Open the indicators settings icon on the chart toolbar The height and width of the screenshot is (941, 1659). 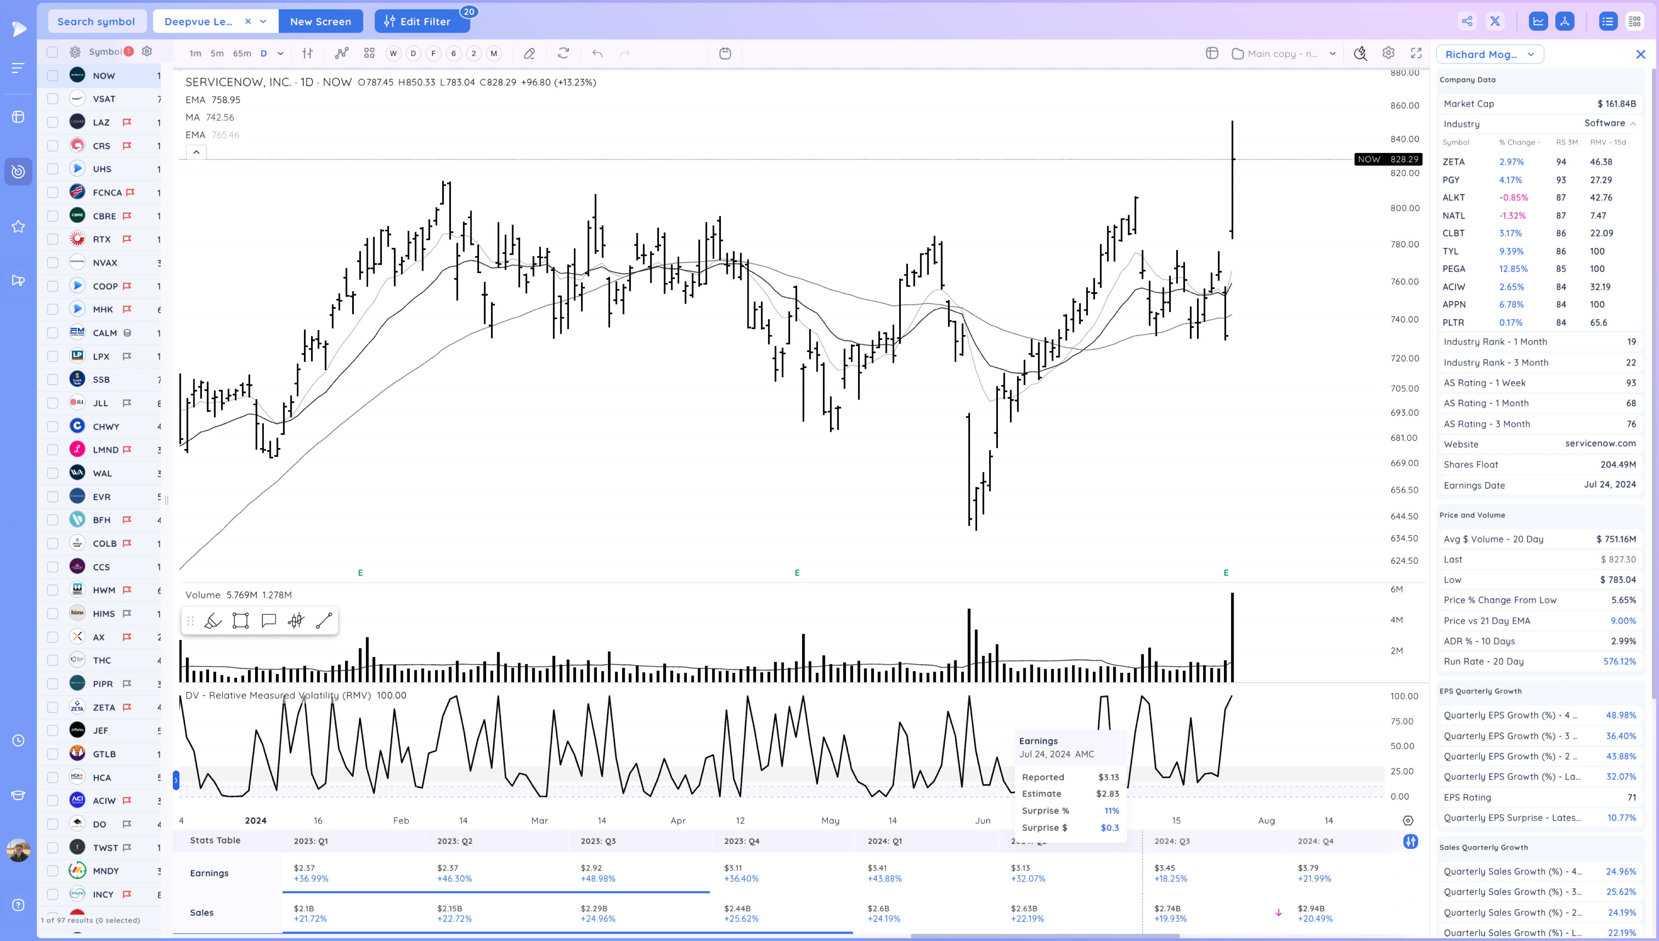pyautogui.click(x=307, y=53)
